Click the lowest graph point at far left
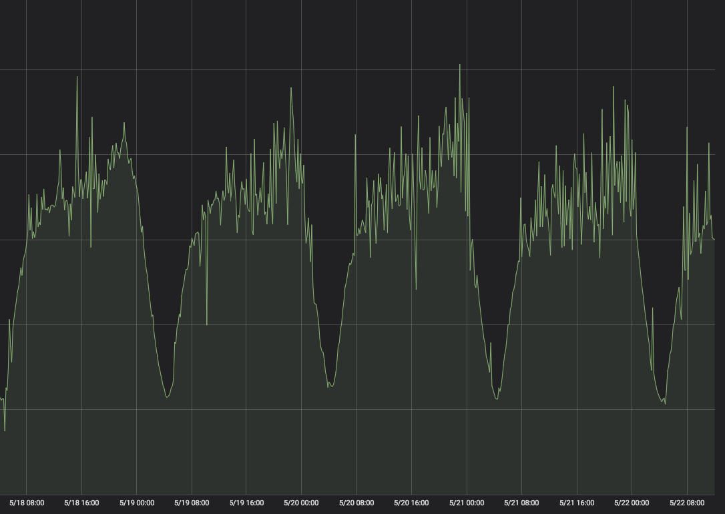The height and width of the screenshot is (514, 725). pos(5,430)
